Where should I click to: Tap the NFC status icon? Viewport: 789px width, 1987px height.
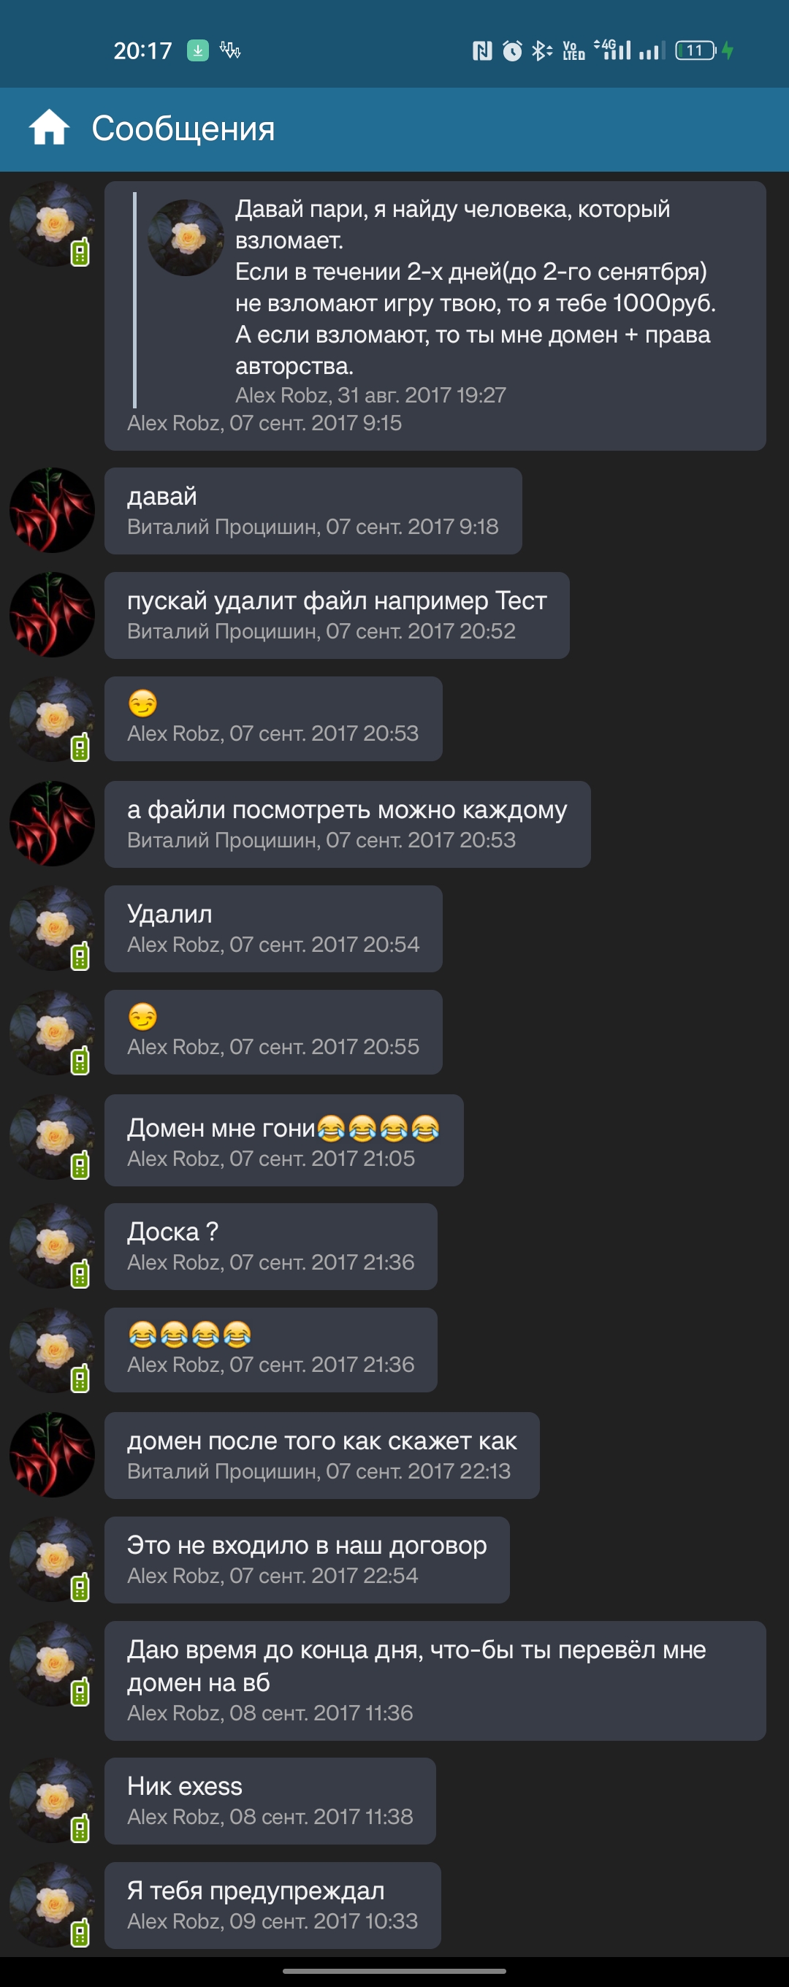[x=482, y=51]
